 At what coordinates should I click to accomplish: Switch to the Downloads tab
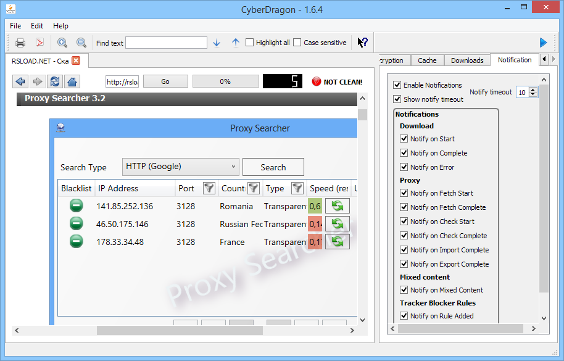pos(467,60)
